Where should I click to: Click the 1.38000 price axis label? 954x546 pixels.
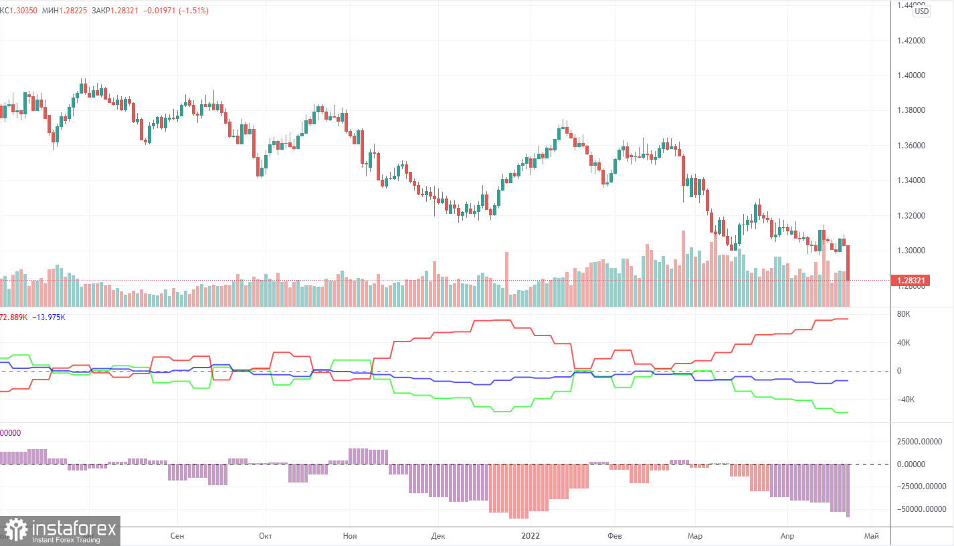coord(913,110)
